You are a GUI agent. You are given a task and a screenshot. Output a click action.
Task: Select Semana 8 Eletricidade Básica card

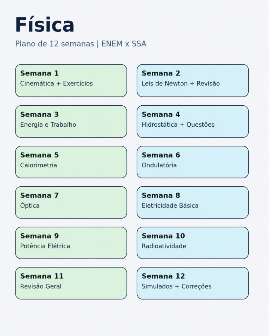[192, 202]
